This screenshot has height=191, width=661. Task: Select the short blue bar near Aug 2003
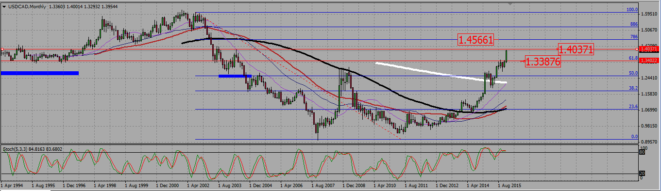pyautogui.click(x=235, y=76)
